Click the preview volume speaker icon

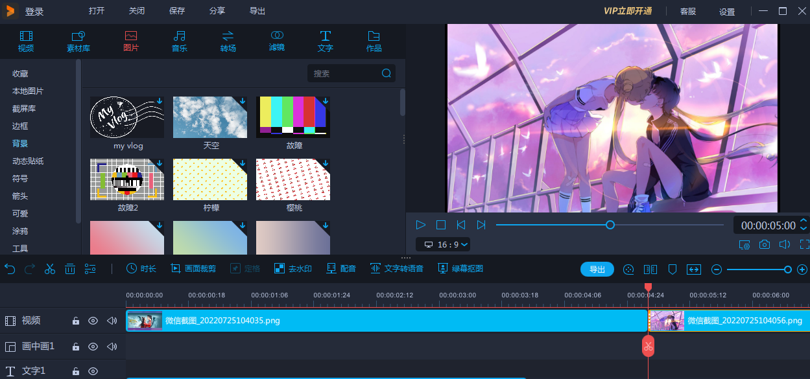(785, 245)
